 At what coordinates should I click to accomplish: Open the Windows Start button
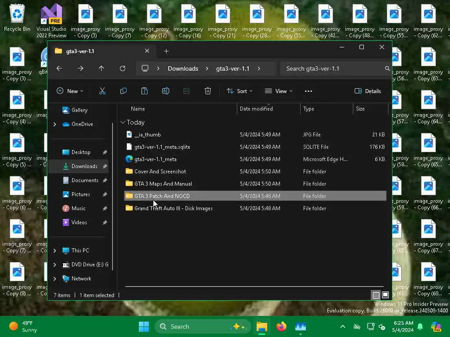point(144,326)
